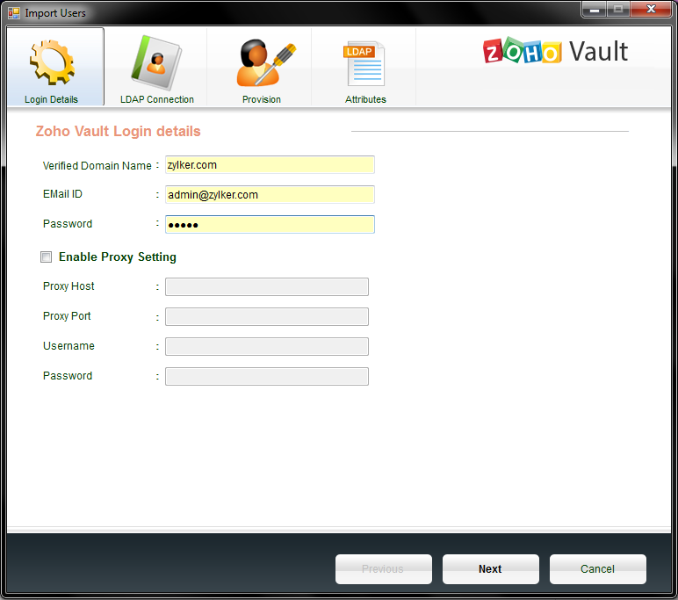Click the Next button
Viewport: 678px width, 600px height.
[490, 569]
